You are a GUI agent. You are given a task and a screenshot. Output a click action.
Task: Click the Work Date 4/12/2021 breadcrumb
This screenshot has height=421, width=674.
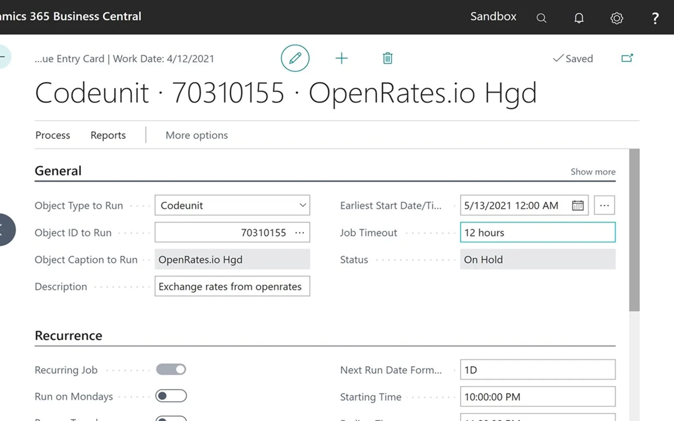pos(164,59)
